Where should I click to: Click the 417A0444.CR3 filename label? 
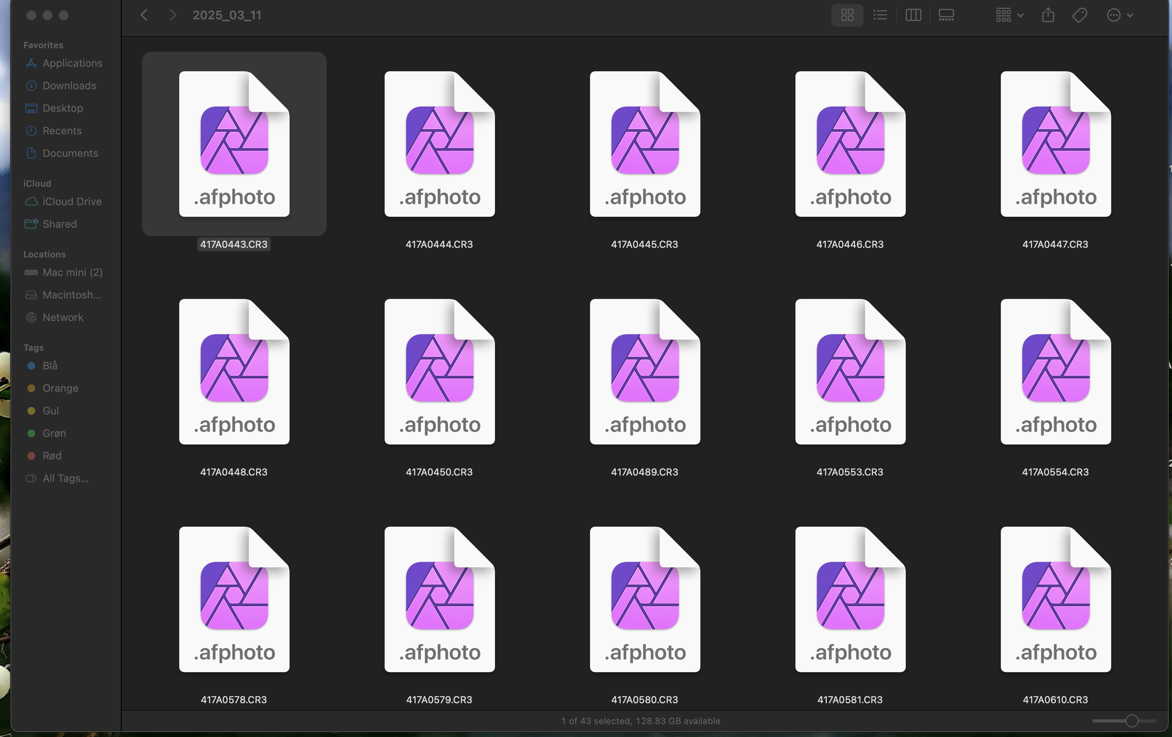439,245
